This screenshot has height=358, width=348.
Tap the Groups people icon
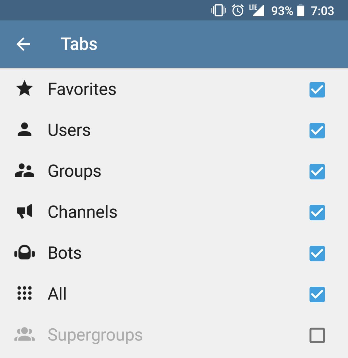[x=25, y=171]
